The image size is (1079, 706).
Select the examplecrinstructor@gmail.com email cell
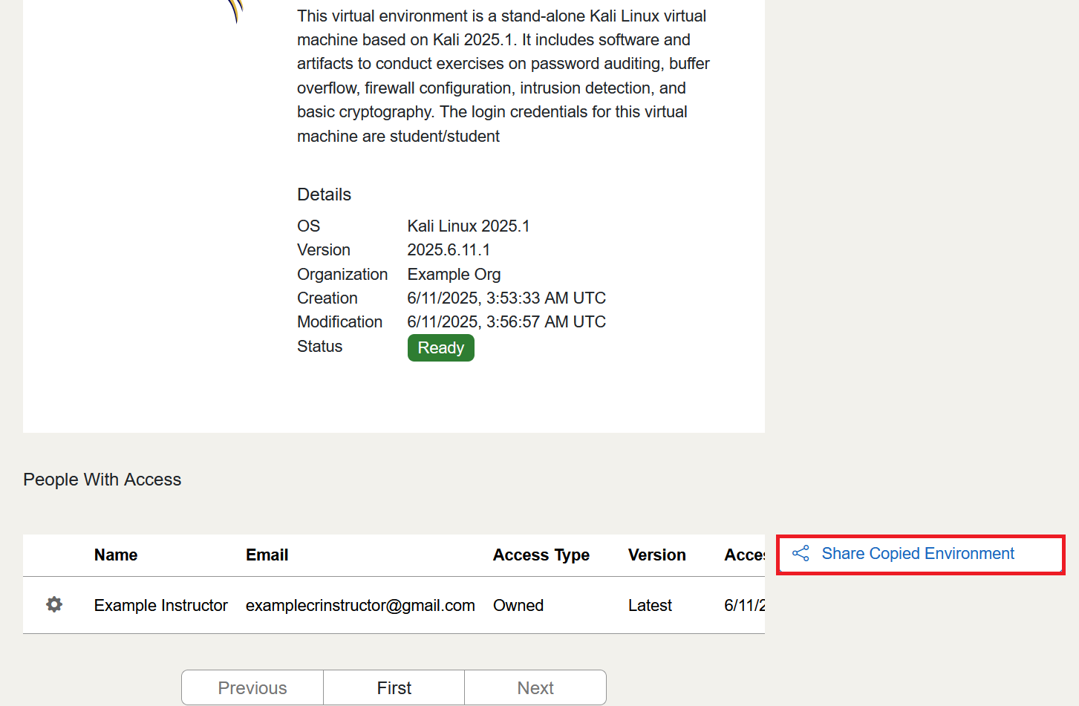pyautogui.click(x=360, y=606)
